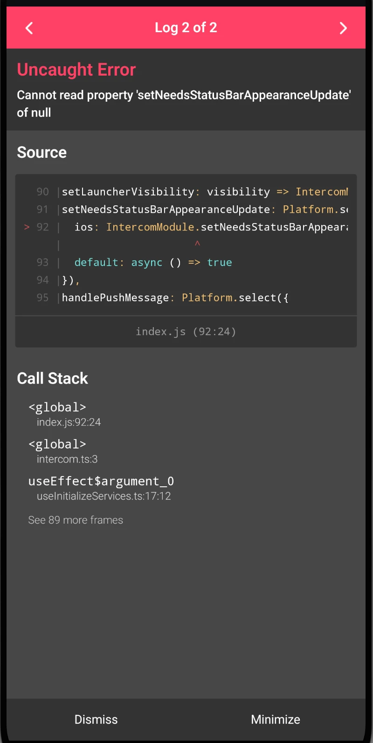Expand See 89 more frames
Screen dimensions: 373x743
pos(76,520)
